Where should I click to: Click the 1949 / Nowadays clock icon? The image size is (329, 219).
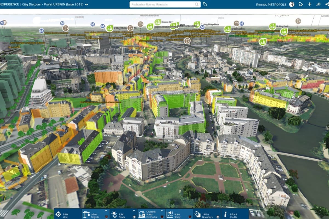[x=197, y=214]
